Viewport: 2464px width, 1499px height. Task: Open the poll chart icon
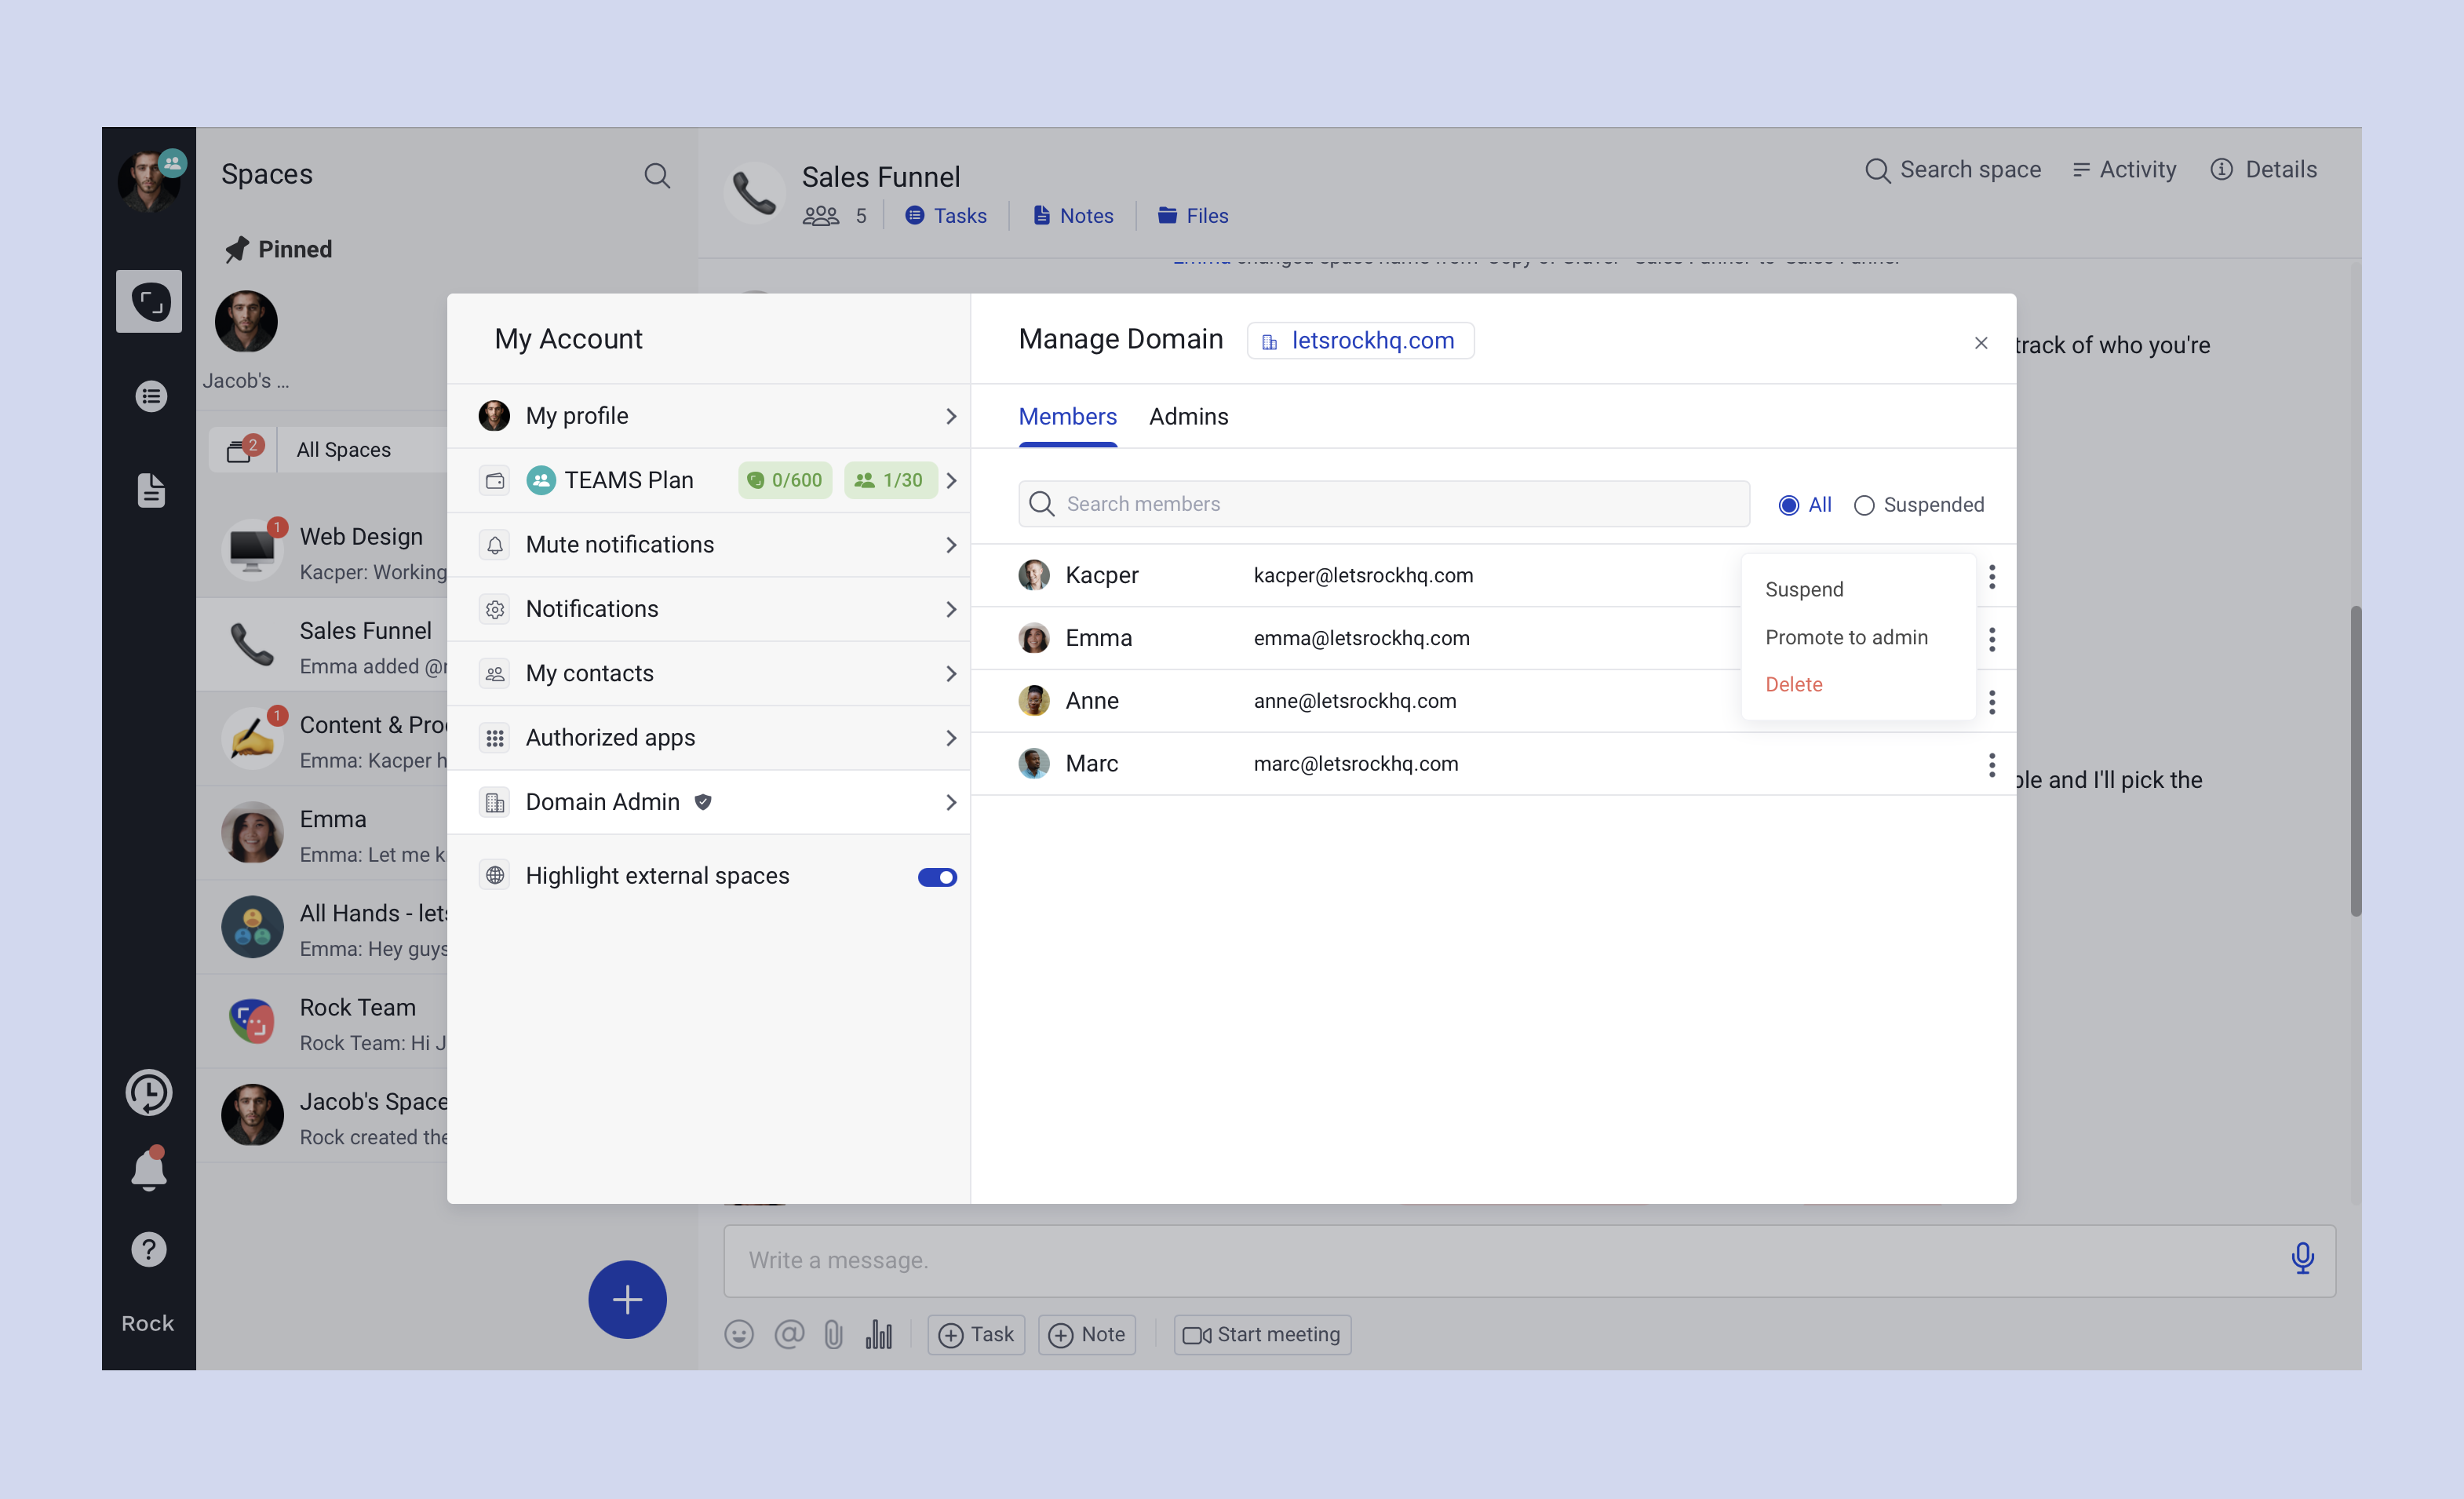click(878, 1334)
